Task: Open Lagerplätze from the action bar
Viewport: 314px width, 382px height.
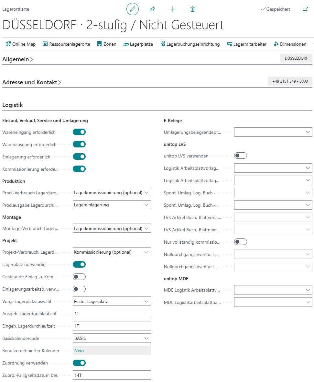Action: point(138,44)
